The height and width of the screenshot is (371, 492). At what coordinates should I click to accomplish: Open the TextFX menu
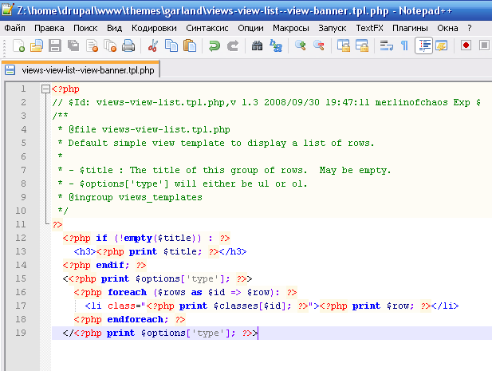pyautogui.click(x=369, y=28)
